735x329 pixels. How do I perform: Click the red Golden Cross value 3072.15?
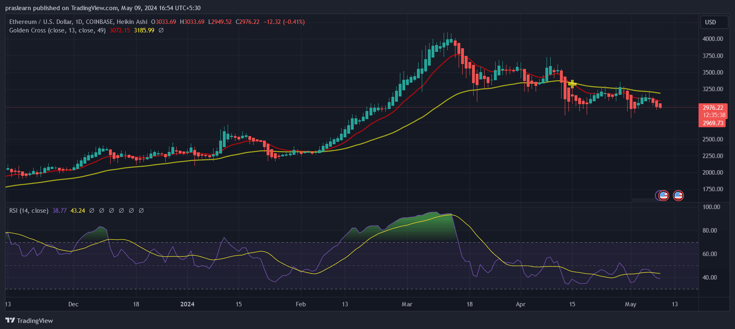(x=120, y=30)
